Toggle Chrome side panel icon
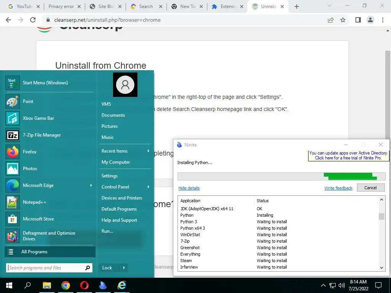The height and width of the screenshot is (293, 391). 358,20
